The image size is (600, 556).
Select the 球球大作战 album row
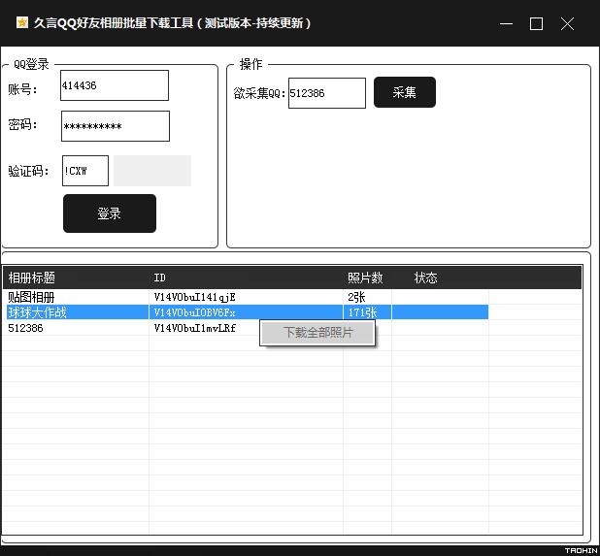pyautogui.click(x=248, y=312)
